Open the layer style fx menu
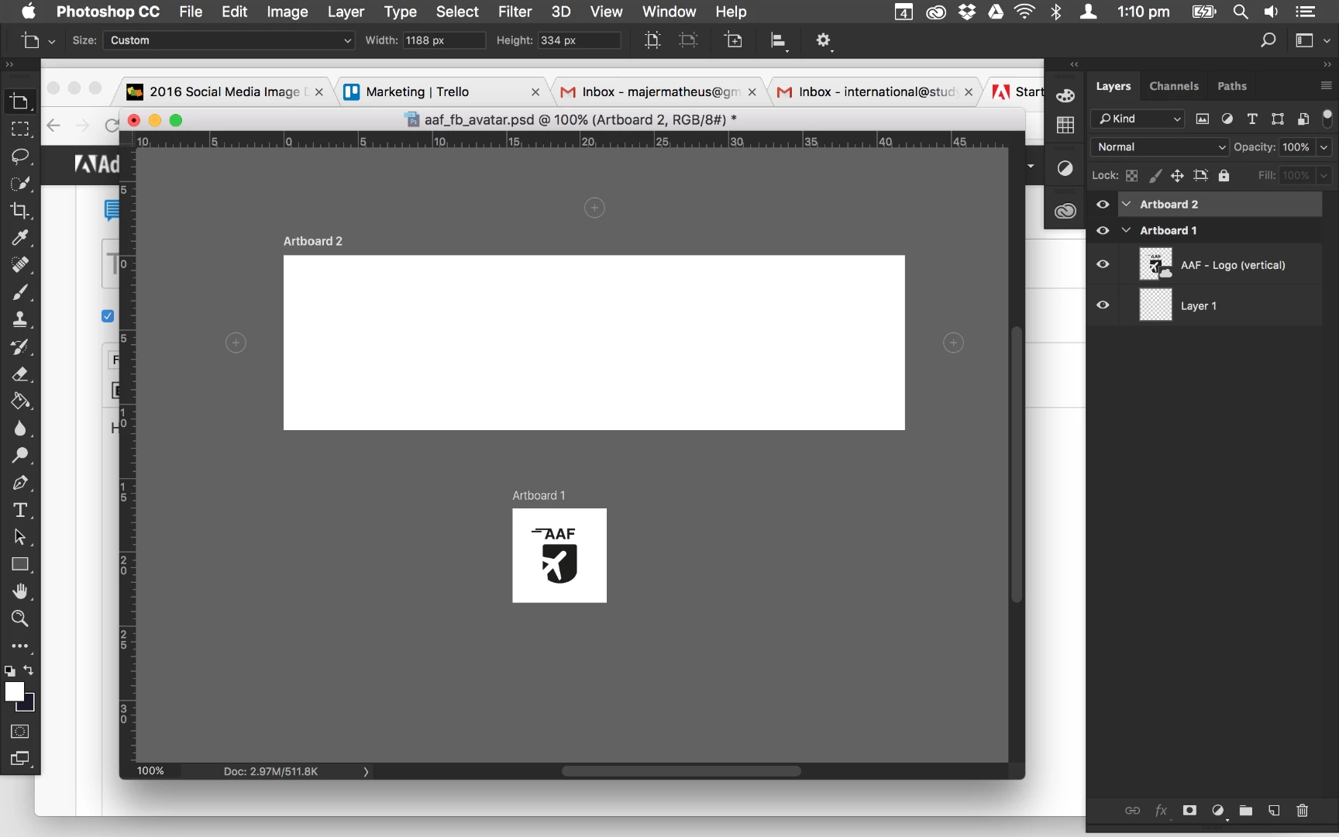This screenshot has height=837, width=1339. (1161, 811)
